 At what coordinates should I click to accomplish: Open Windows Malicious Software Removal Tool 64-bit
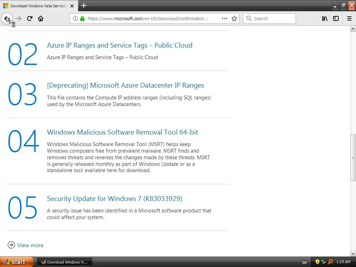click(x=122, y=132)
